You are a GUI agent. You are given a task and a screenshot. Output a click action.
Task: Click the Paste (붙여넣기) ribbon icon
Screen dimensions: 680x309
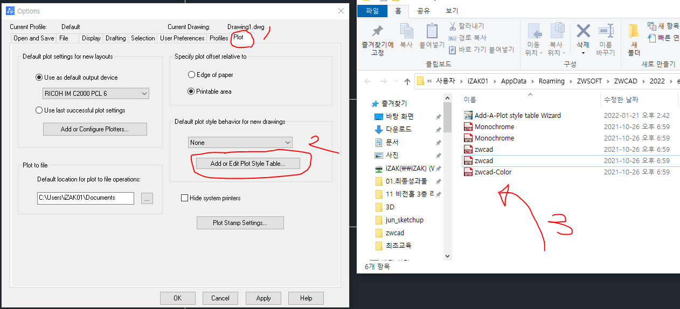(x=432, y=31)
